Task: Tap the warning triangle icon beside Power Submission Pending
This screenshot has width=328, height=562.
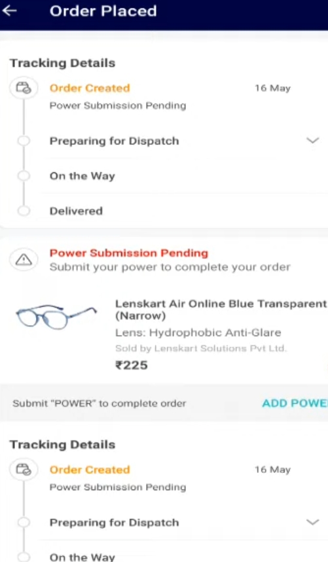Action: point(24,260)
